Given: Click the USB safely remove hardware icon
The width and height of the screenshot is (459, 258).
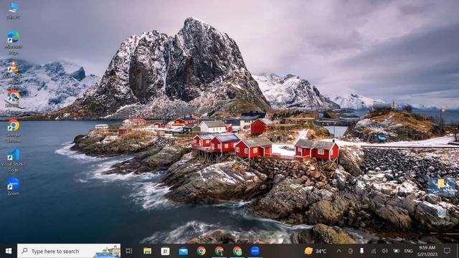Looking at the screenshot, I should point(361,251).
